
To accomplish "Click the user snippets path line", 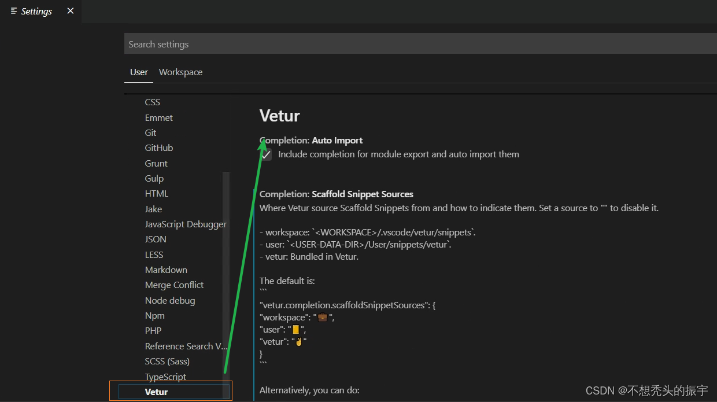I will tap(356, 244).
